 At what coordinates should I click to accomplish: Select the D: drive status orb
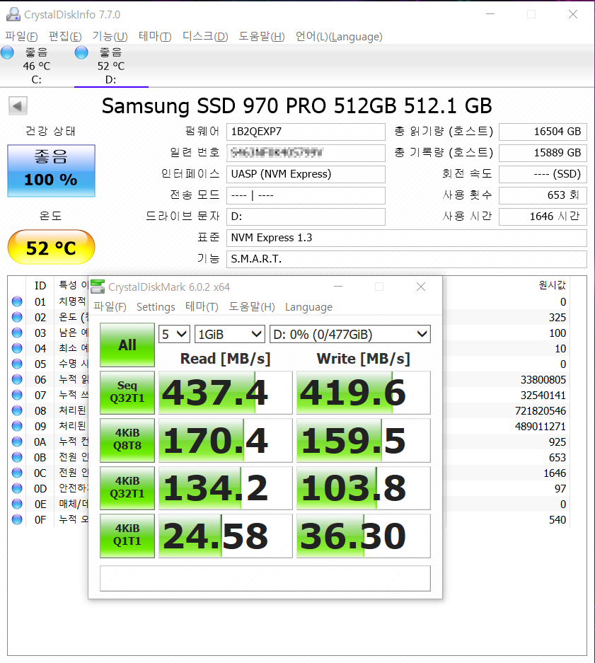click(81, 52)
